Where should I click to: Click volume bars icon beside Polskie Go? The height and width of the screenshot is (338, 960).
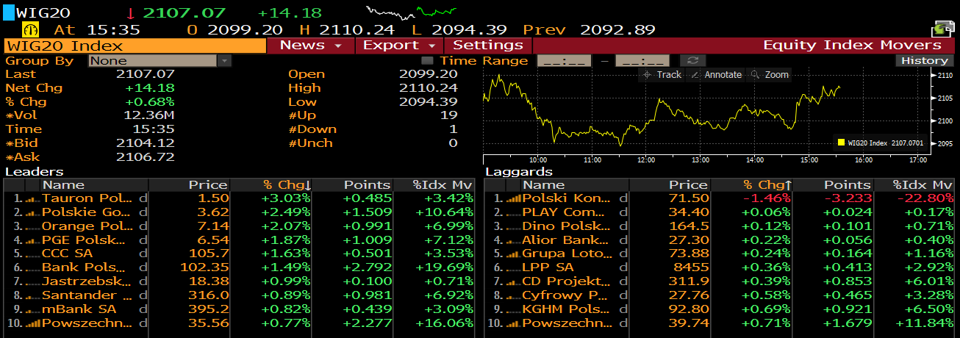coord(32,212)
